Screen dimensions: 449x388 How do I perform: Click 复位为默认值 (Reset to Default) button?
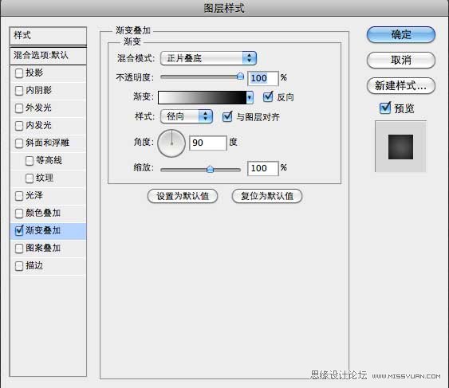(x=267, y=196)
